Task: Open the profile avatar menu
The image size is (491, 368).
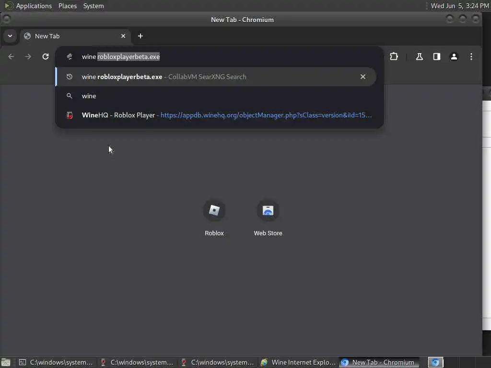Action: tap(454, 57)
